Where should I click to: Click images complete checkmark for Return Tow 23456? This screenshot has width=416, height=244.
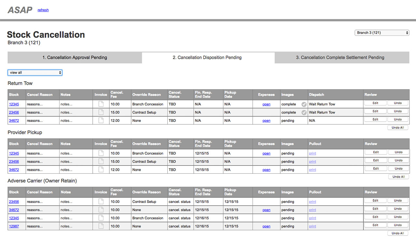point(304,113)
